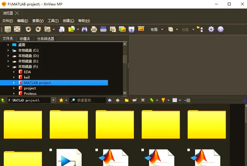Expand 本地磁盘 (C:) node

click(8, 50)
